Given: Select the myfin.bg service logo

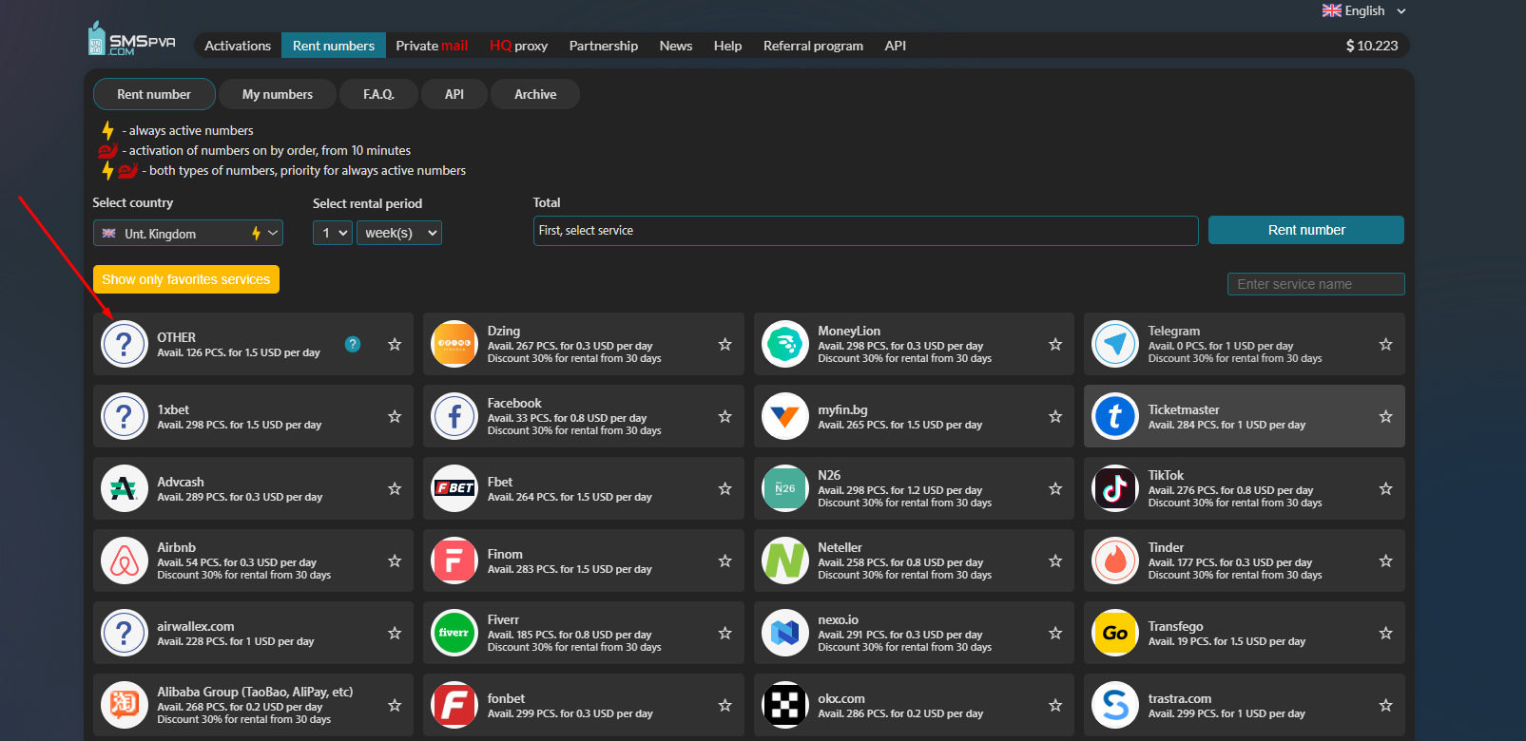Looking at the screenshot, I should pyautogui.click(x=785, y=416).
